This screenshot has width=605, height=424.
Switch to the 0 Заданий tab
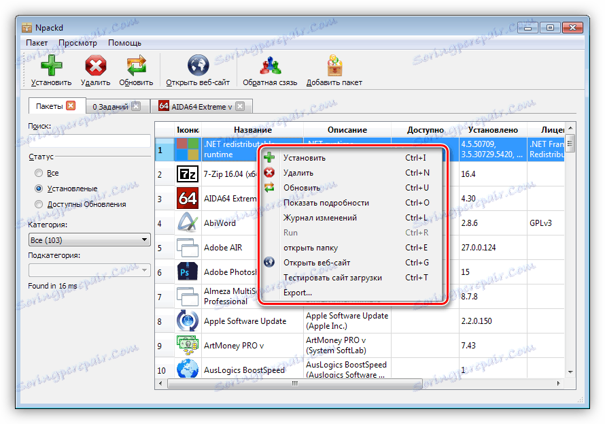(110, 107)
